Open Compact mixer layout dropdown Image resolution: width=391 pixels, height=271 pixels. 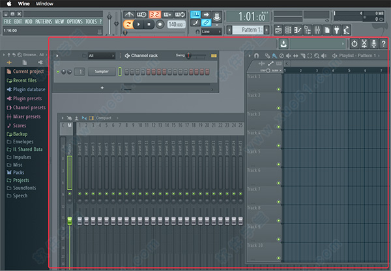pyautogui.click(x=104, y=118)
